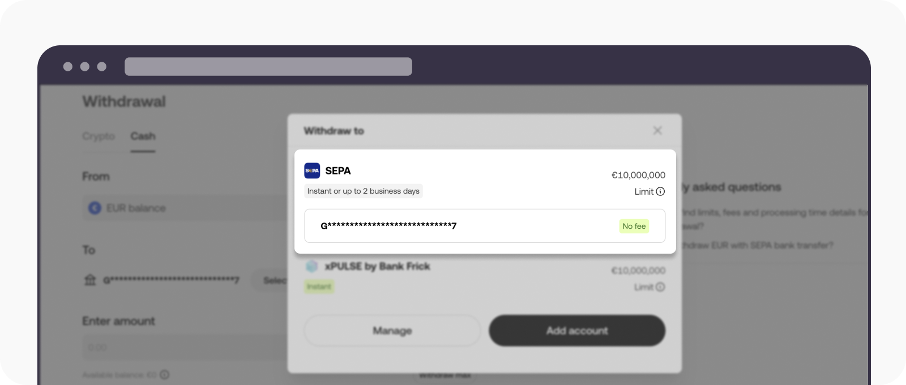Screen dimensions: 906x385
Task: Close the Withdraw to dialog
Action: tap(657, 131)
